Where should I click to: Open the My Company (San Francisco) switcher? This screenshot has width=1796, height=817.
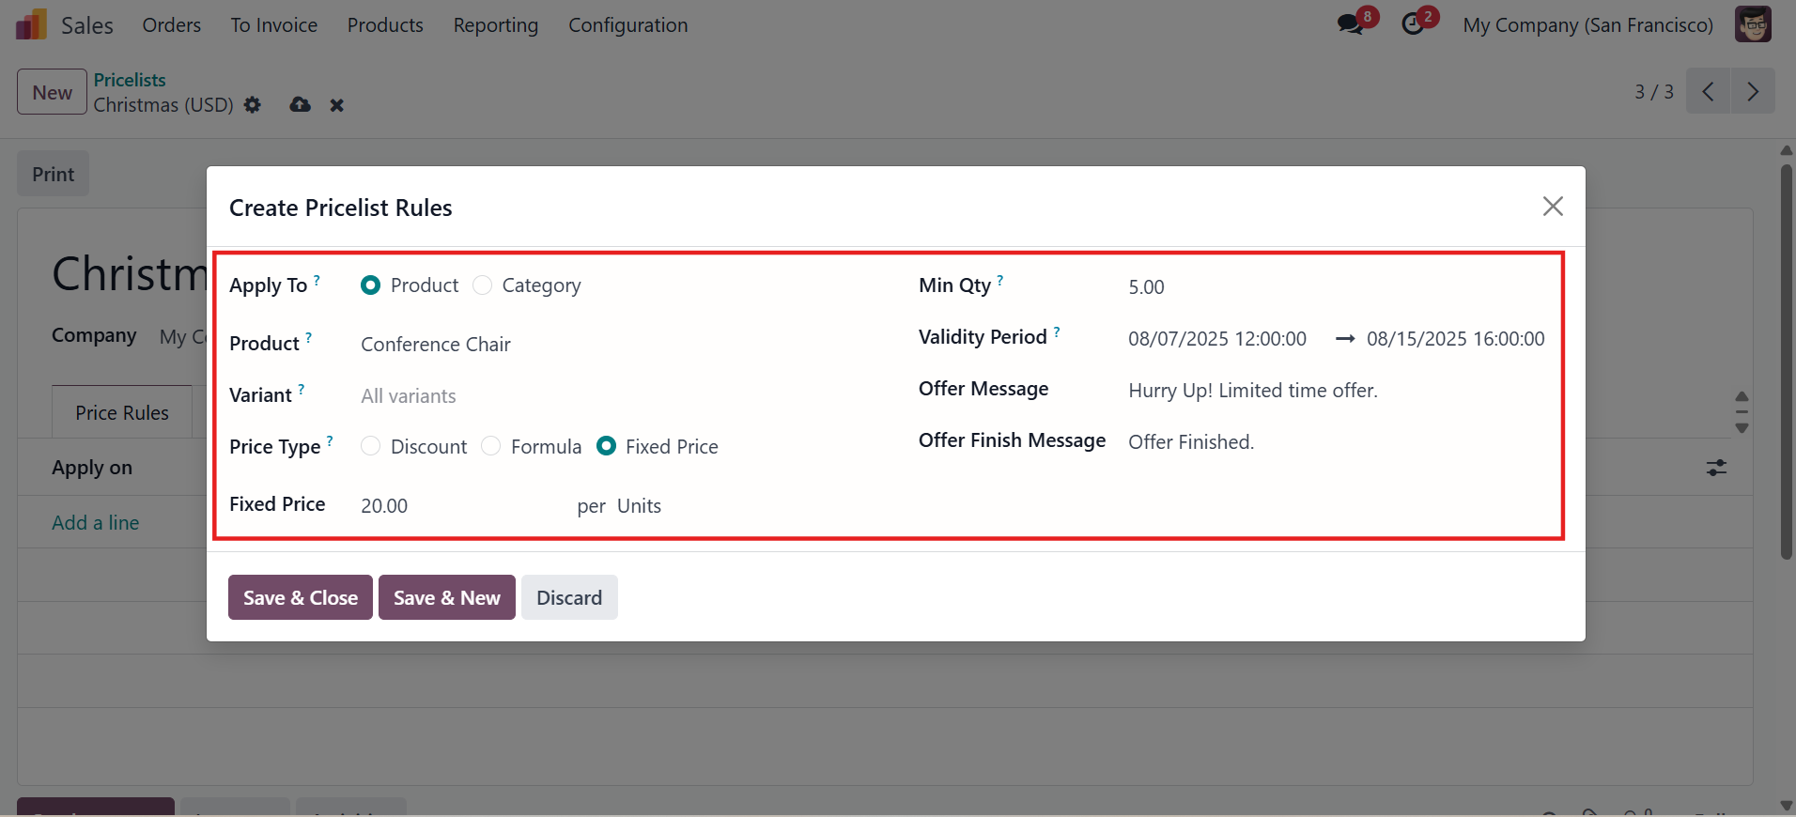pos(1587,25)
